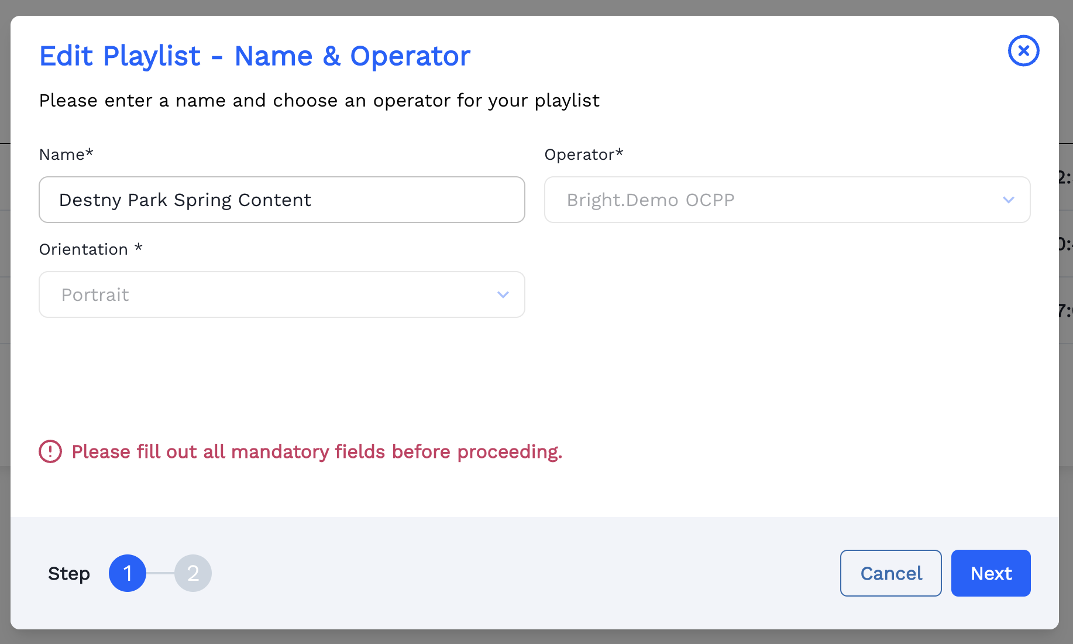Click the red warning exclamation icon
This screenshot has width=1073, height=644.
[x=50, y=451]
